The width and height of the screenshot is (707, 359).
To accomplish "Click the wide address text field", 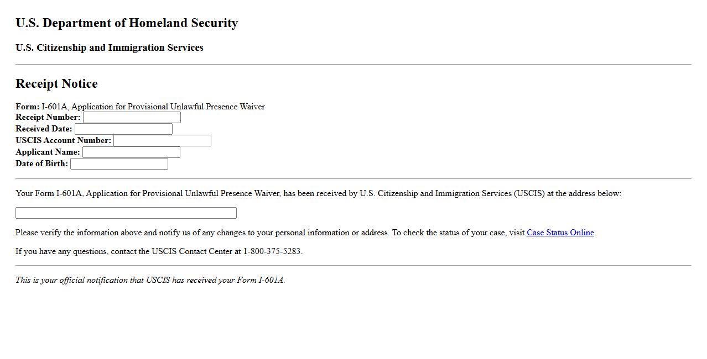I will (x=126, y=213).
